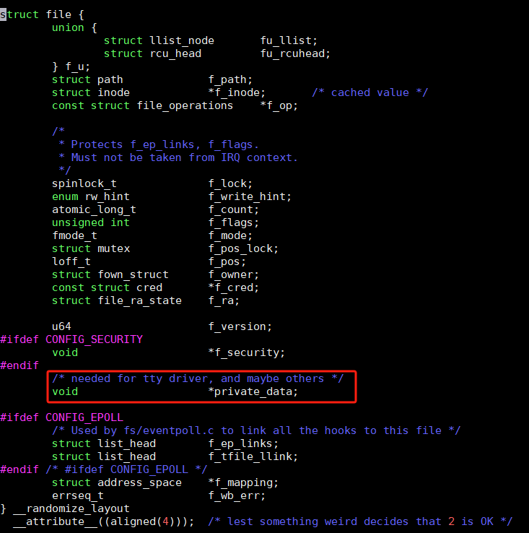Click the '*f_inode' pointer declaration

point(237,92)
